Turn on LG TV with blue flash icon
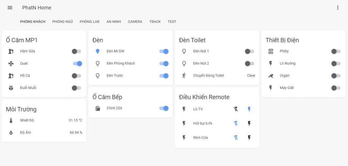This screenshot has height=166, width=348. (249, 109)
